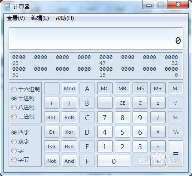Viewport: 192px width, 176px height.
Task: Open the 帮助(H) menu
Action: (x=64, y=18)
